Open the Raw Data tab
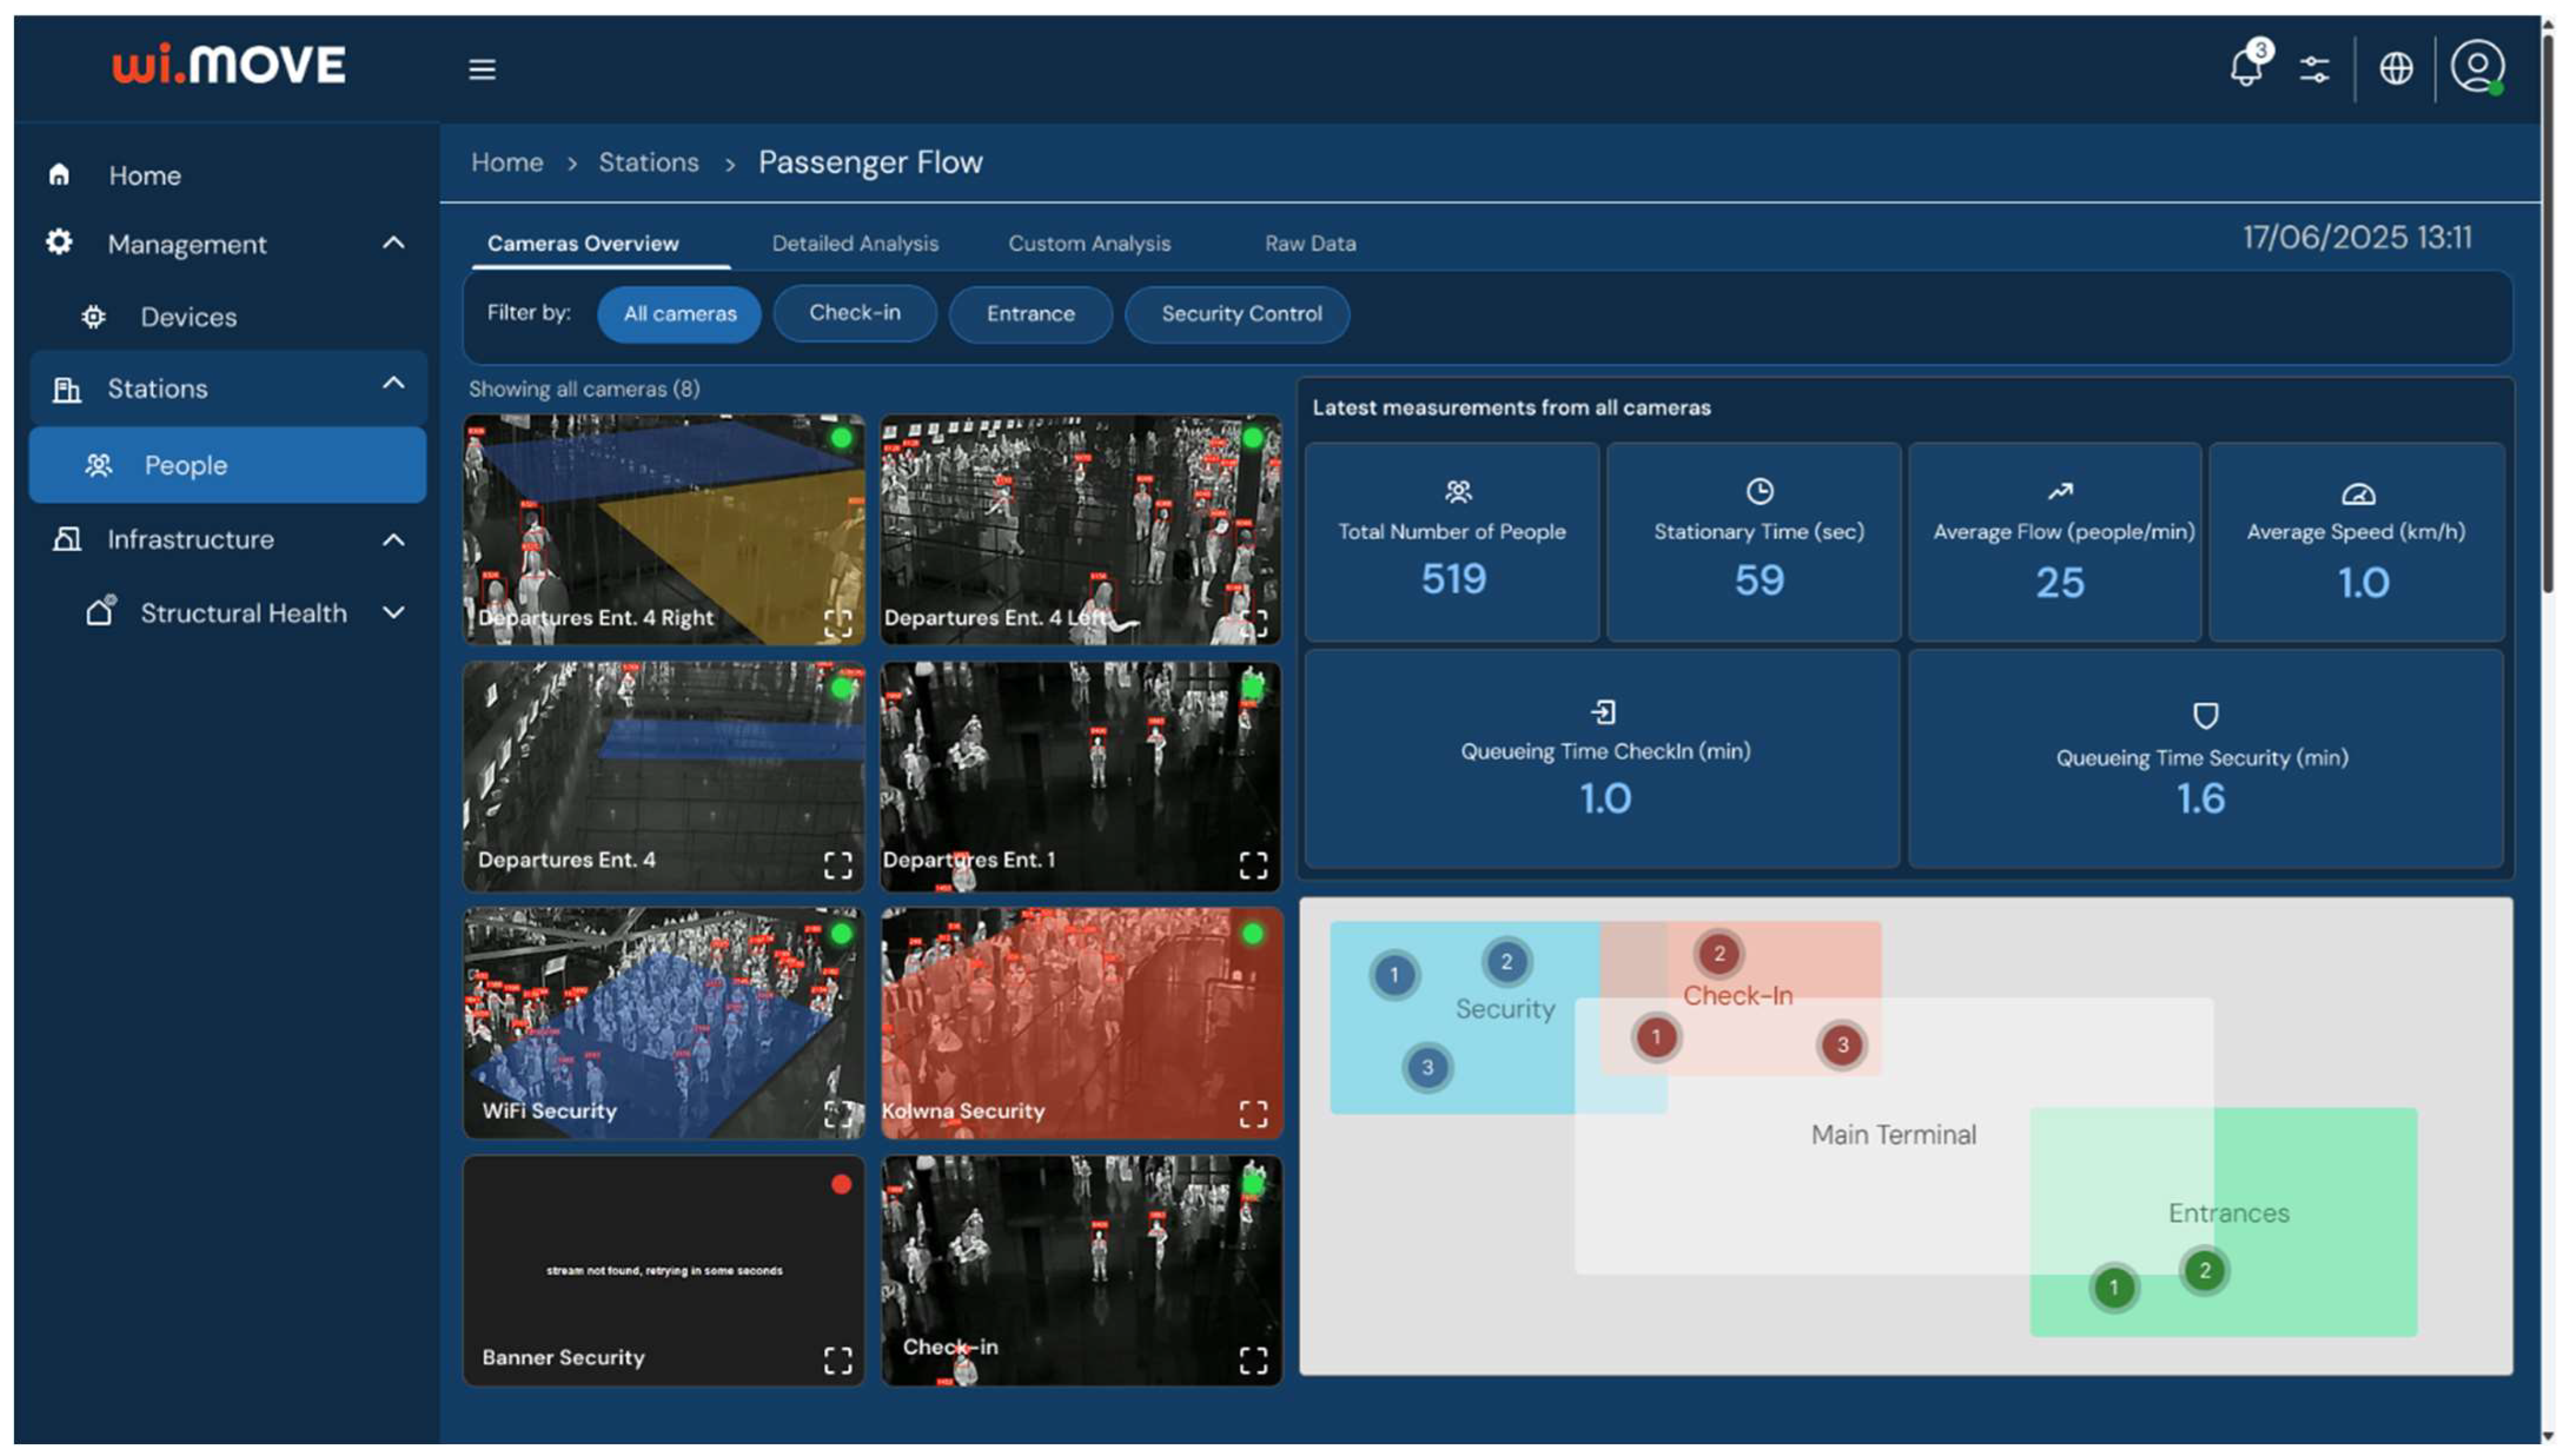The image size is (2565, 1456). [1309, 243]
